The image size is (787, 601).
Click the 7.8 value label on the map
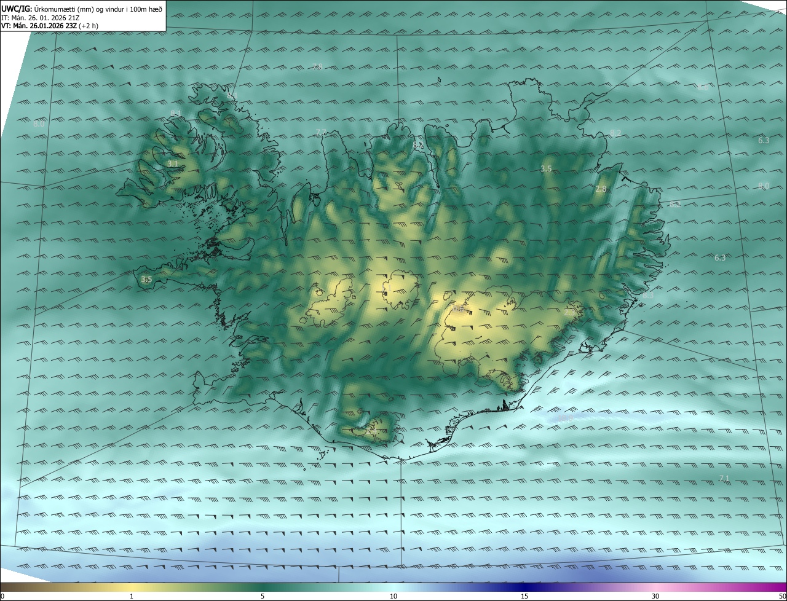317,66
